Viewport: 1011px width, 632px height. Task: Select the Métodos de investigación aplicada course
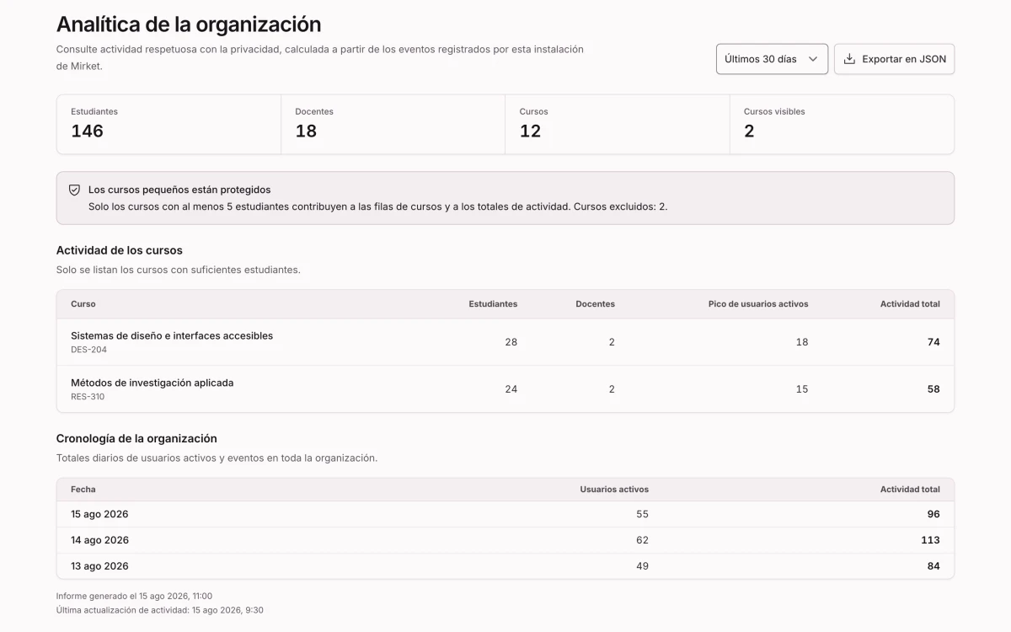pyautogui.click(x=152, y=383)
